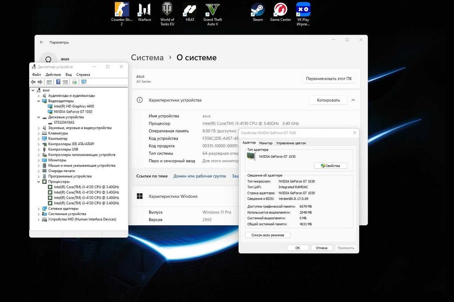Go back using the arrow in Параметры window

pyautogui.click(x=42, y=42)
